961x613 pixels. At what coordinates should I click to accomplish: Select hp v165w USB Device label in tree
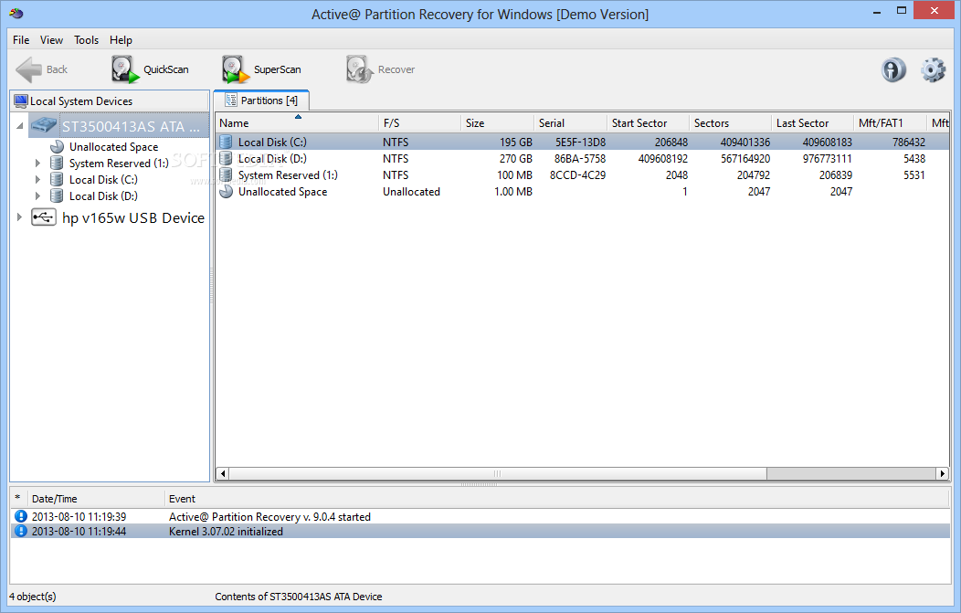click(133, 217)
